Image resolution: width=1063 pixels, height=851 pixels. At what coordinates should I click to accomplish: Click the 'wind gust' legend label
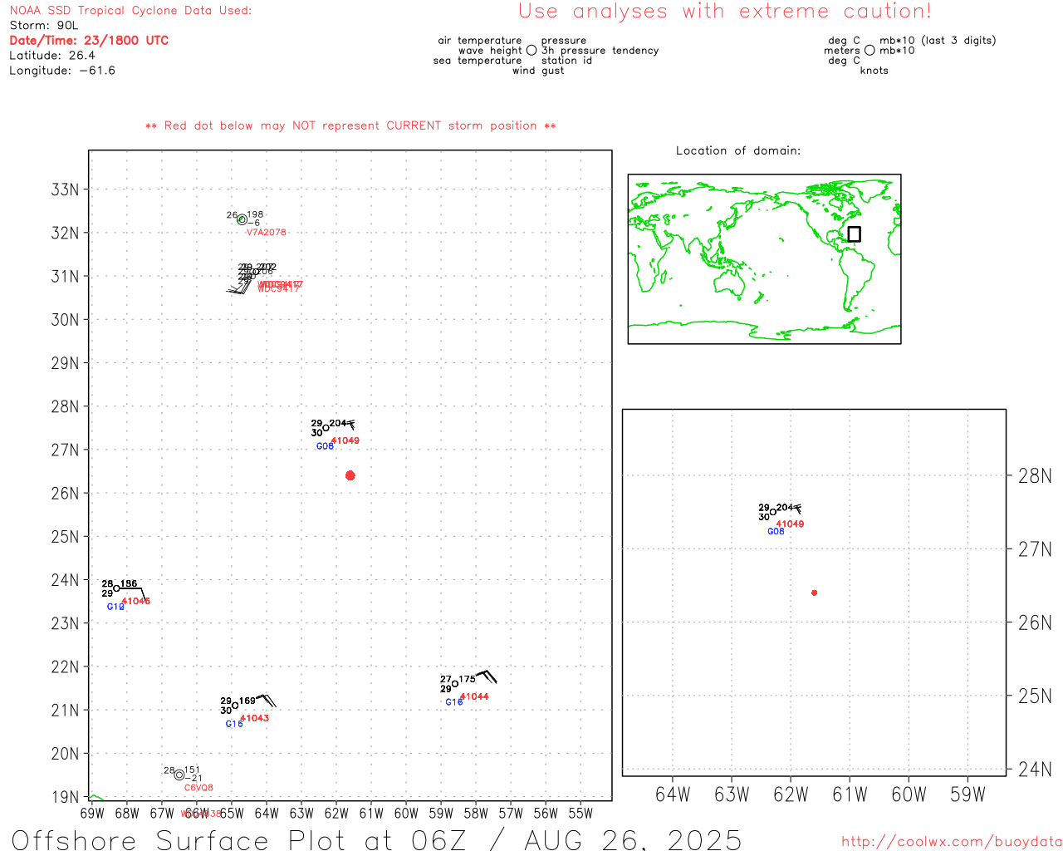tap(538, 71)
